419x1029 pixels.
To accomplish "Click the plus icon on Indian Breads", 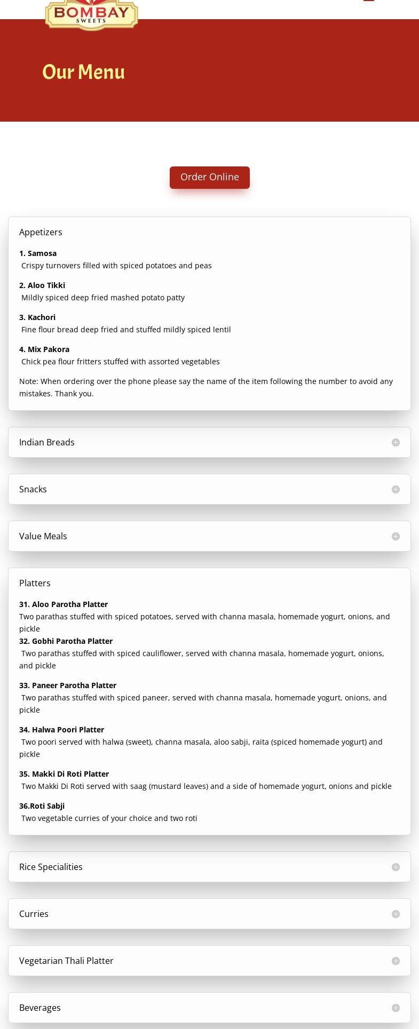I will point(396,442).
